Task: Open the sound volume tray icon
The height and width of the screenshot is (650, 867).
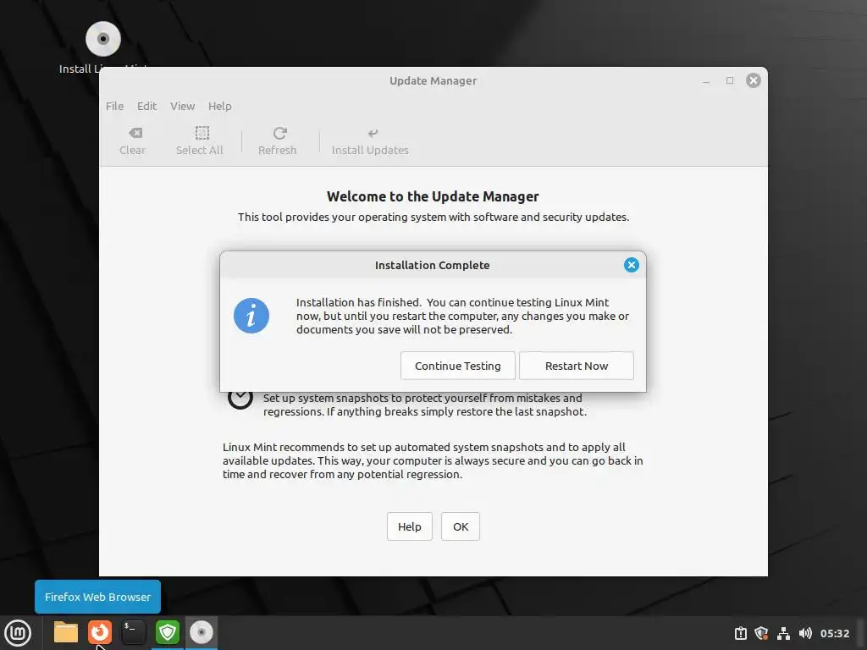Action: 805,633
